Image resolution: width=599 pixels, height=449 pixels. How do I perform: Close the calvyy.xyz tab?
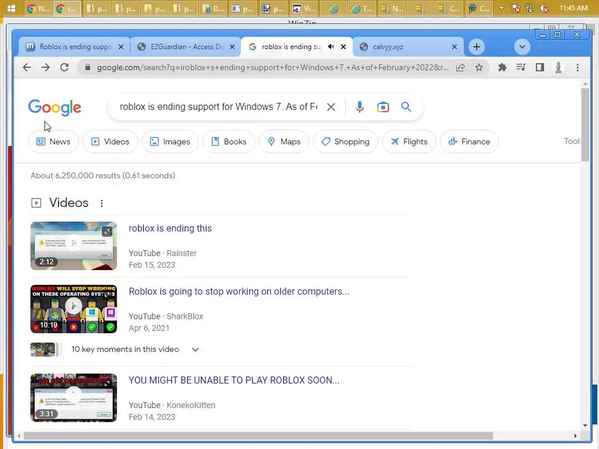point(454,47)
